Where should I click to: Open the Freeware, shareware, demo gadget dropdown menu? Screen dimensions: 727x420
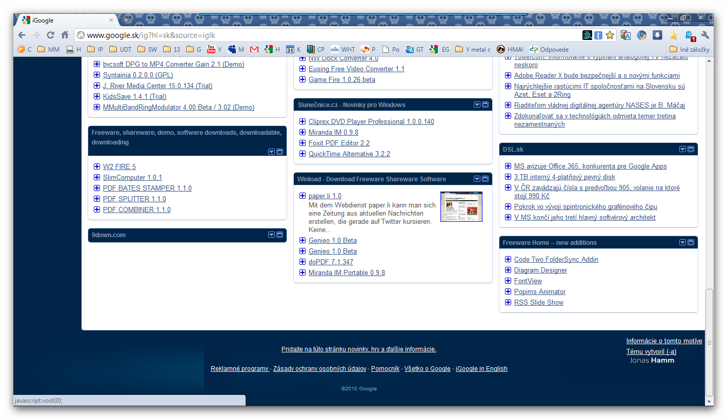pyautogui.click(x=271, y=152)
